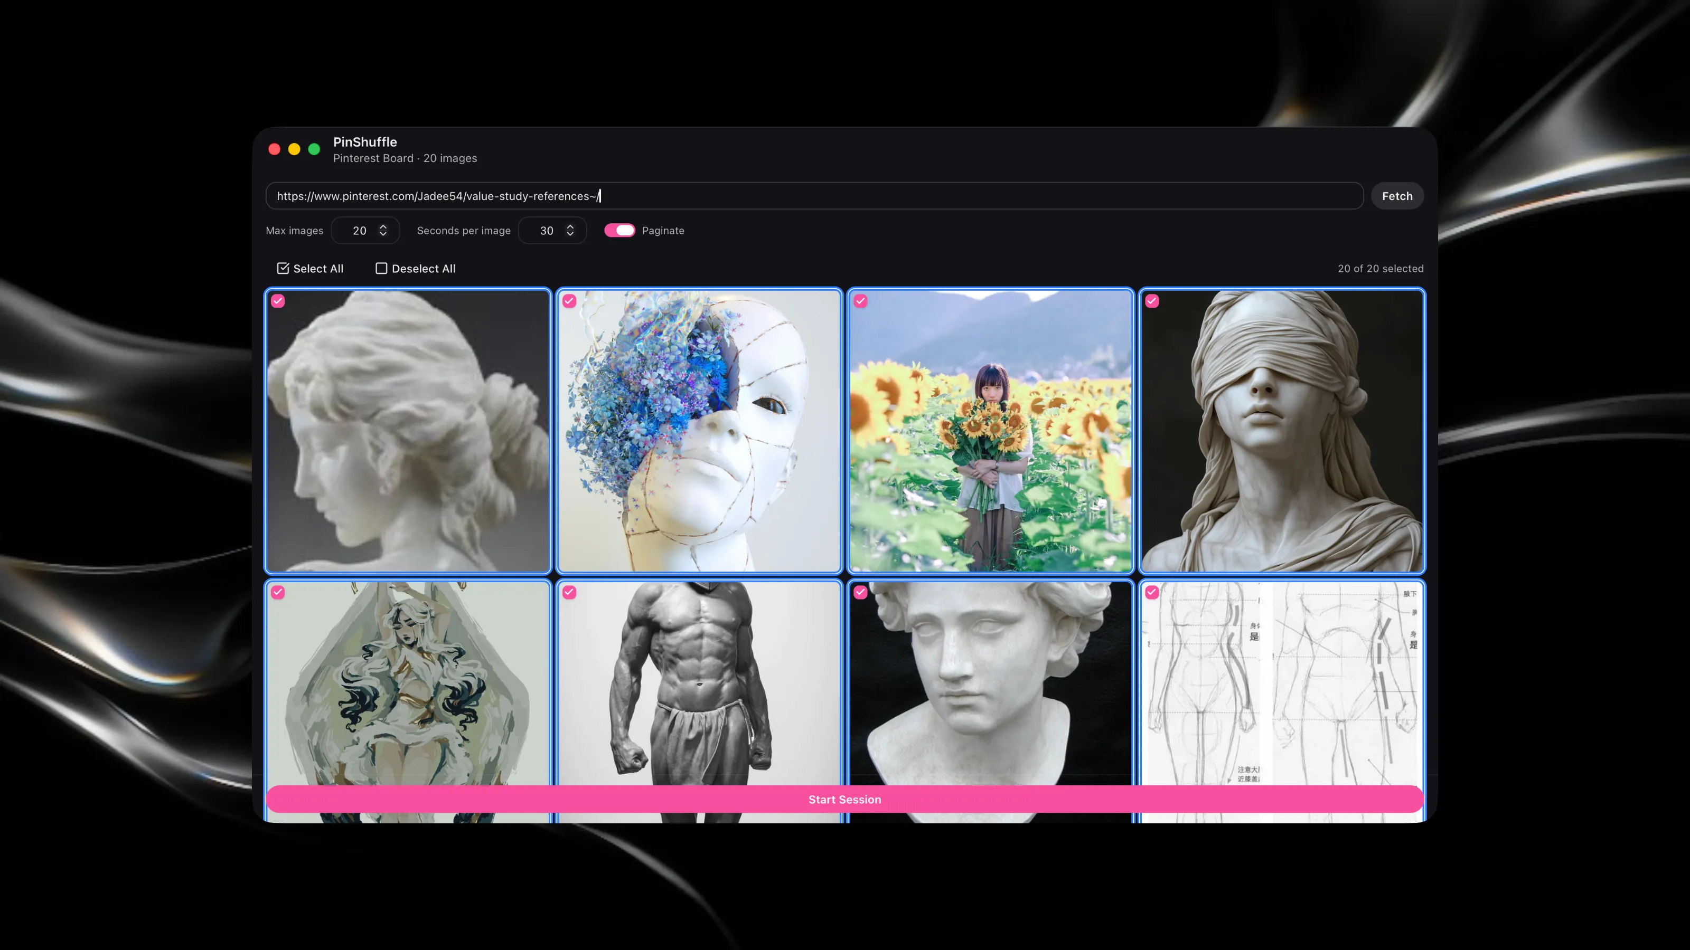Open the blindfolded statue thumbnail
This screenshot has height=950, width=1690.
click(1282, 431)
